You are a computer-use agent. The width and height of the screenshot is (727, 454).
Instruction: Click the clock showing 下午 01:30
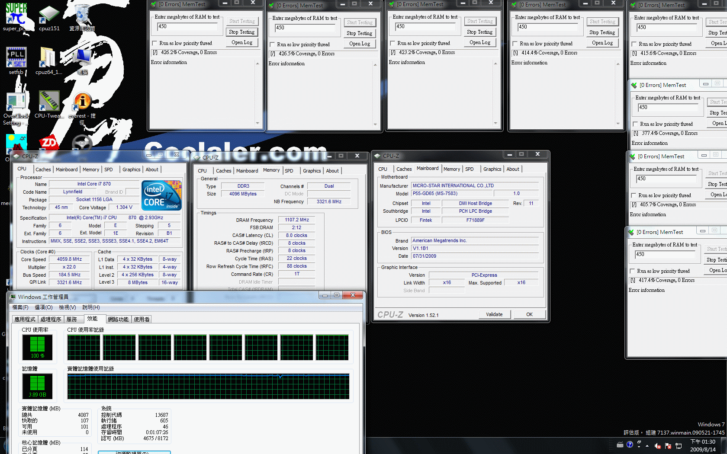tap(703, 442)
